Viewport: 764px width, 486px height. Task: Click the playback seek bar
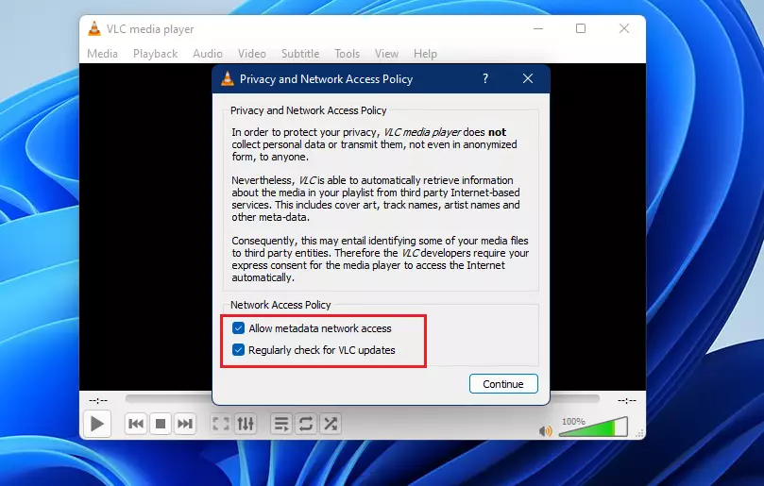[362, 399]
